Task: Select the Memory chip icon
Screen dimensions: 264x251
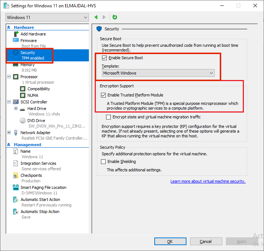Action: 16,65
